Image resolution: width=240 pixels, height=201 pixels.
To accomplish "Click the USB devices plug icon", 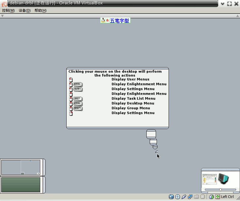I will pyautogui.click(x=184, y=197).
